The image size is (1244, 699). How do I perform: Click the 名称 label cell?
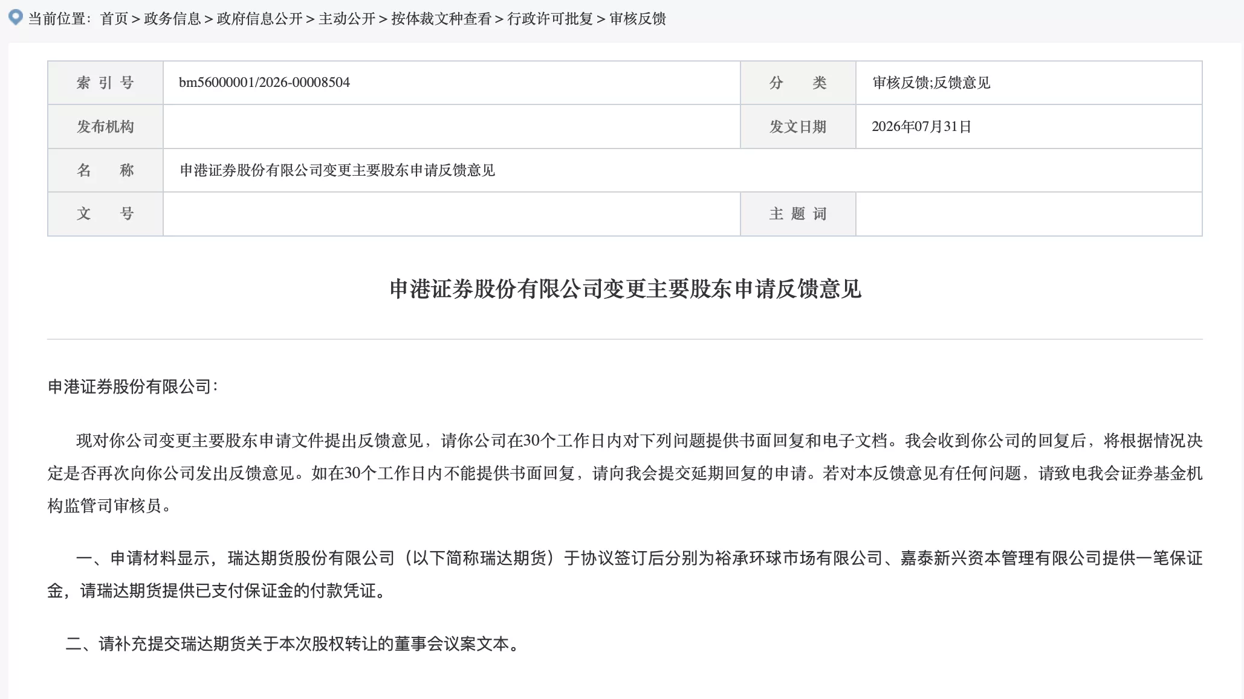coord(105,170)
